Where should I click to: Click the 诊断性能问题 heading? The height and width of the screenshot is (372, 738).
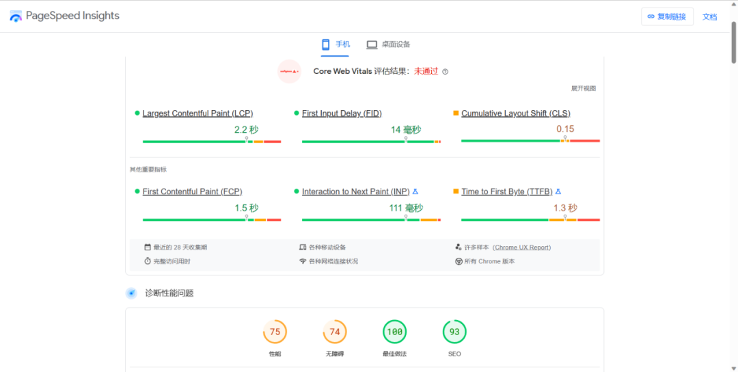(169, 293)
